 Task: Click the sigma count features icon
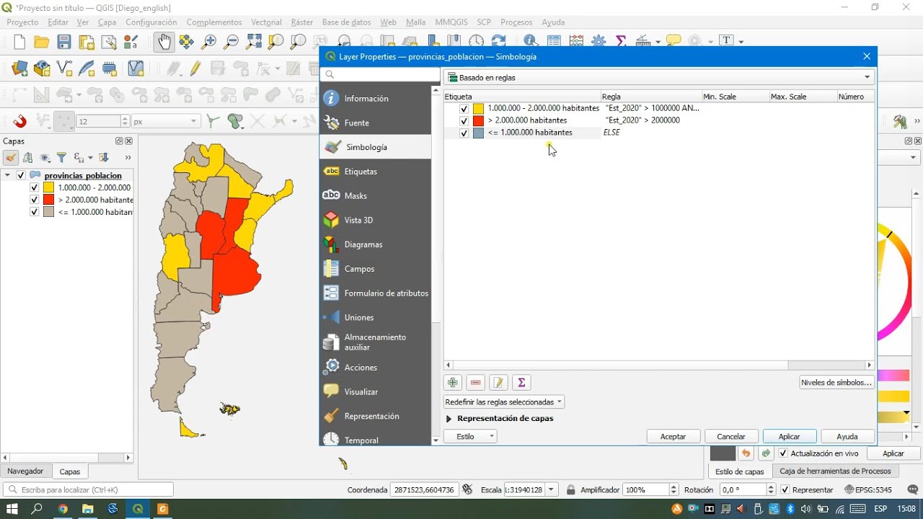(521, 383)
